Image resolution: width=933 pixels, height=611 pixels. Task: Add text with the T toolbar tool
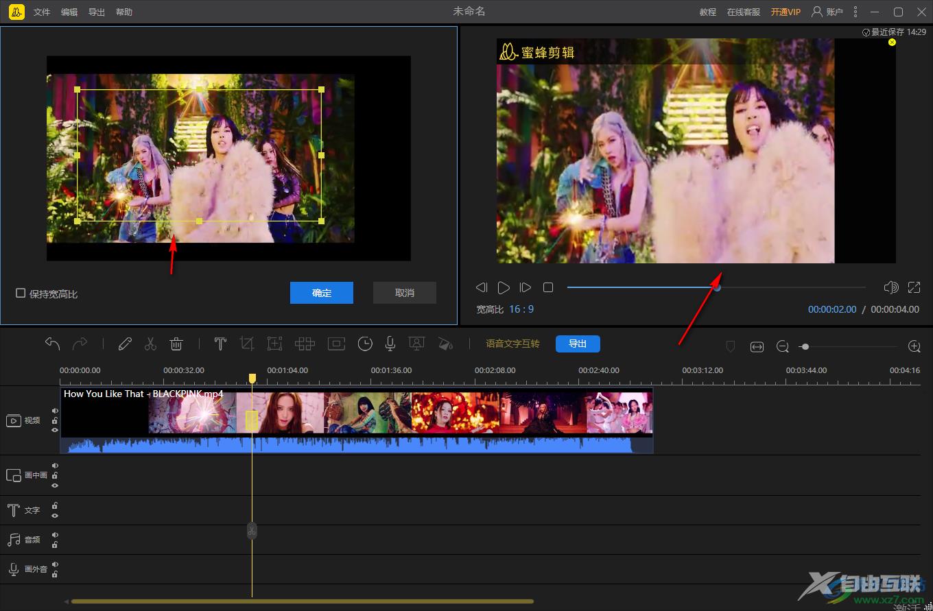pos(220,344)
